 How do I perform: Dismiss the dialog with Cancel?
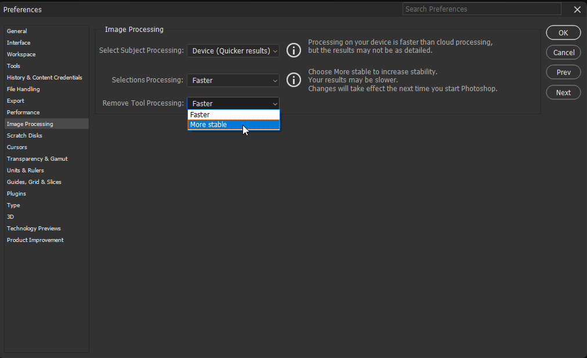(x=563, y=52)
